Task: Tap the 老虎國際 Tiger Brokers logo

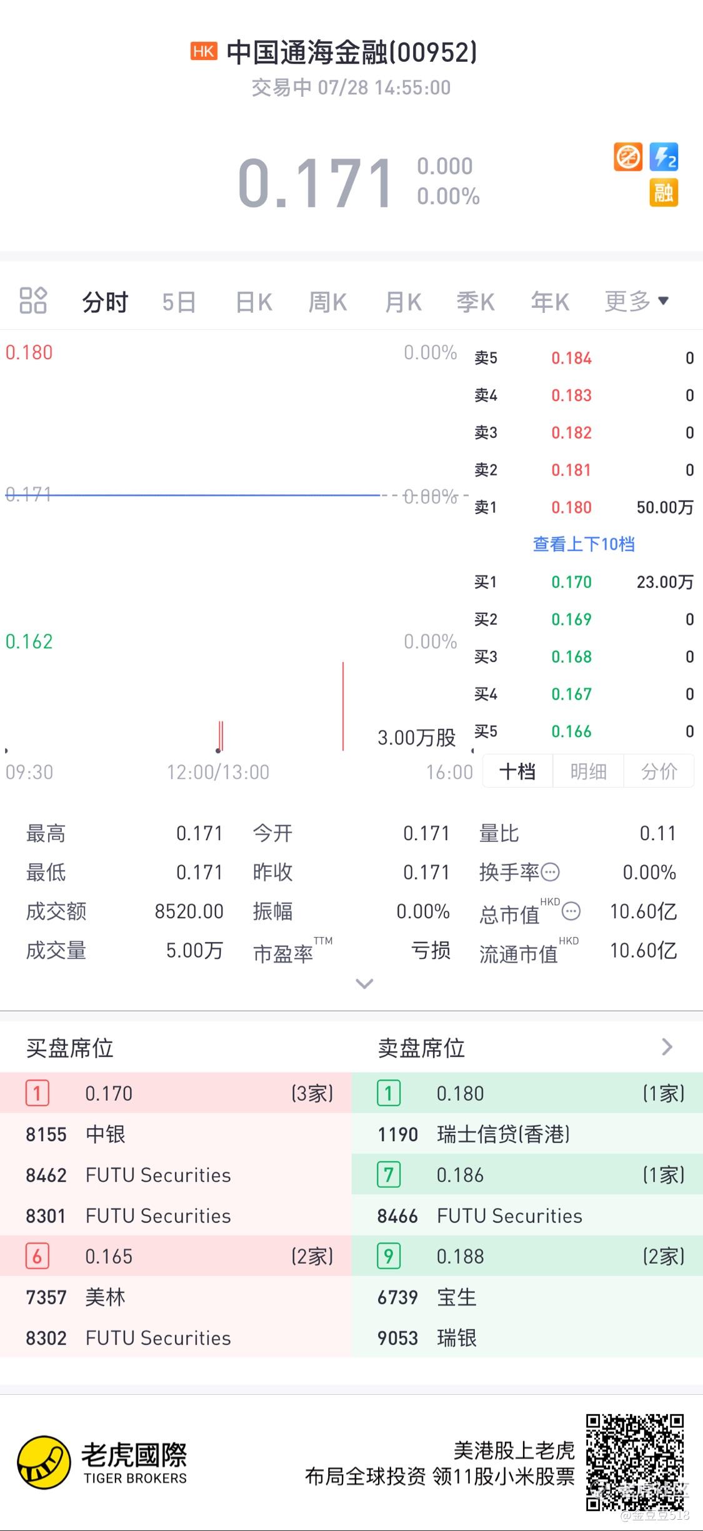Action: (x=102, y=1462)
